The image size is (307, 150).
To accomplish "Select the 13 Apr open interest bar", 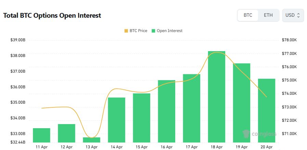I will [91, 140].
